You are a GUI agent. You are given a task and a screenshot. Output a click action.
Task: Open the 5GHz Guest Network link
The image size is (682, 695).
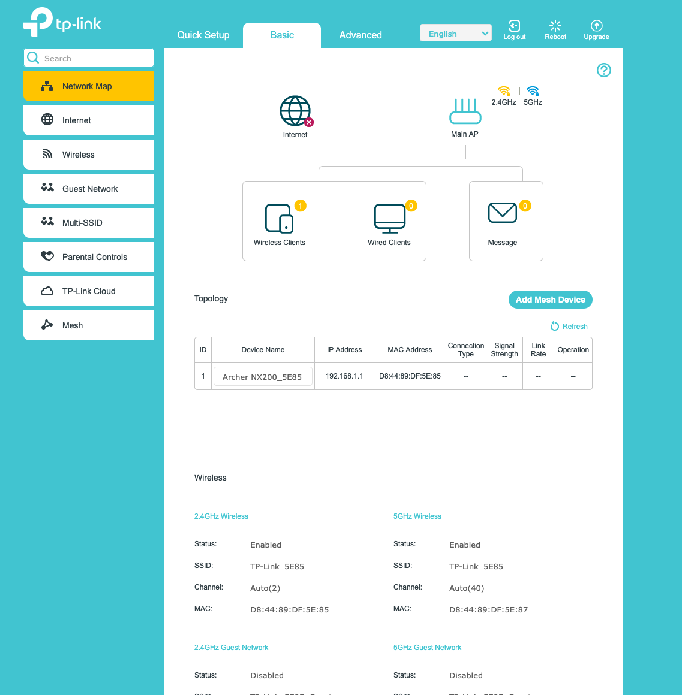[x=427, y=648]
